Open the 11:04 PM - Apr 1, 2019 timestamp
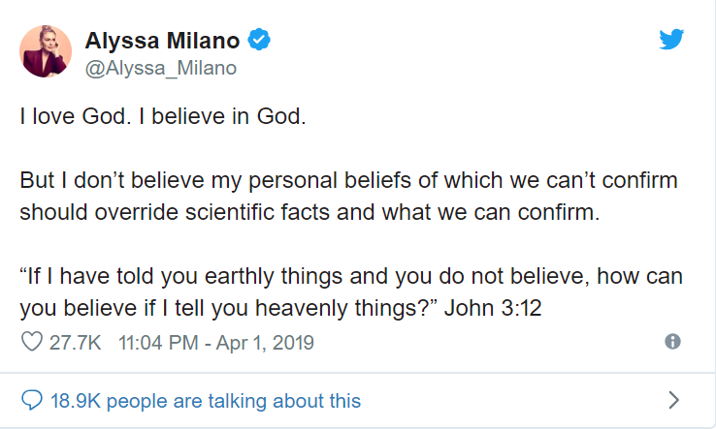The width and height of the screenshot is (716, 429). tap(215, 343)
